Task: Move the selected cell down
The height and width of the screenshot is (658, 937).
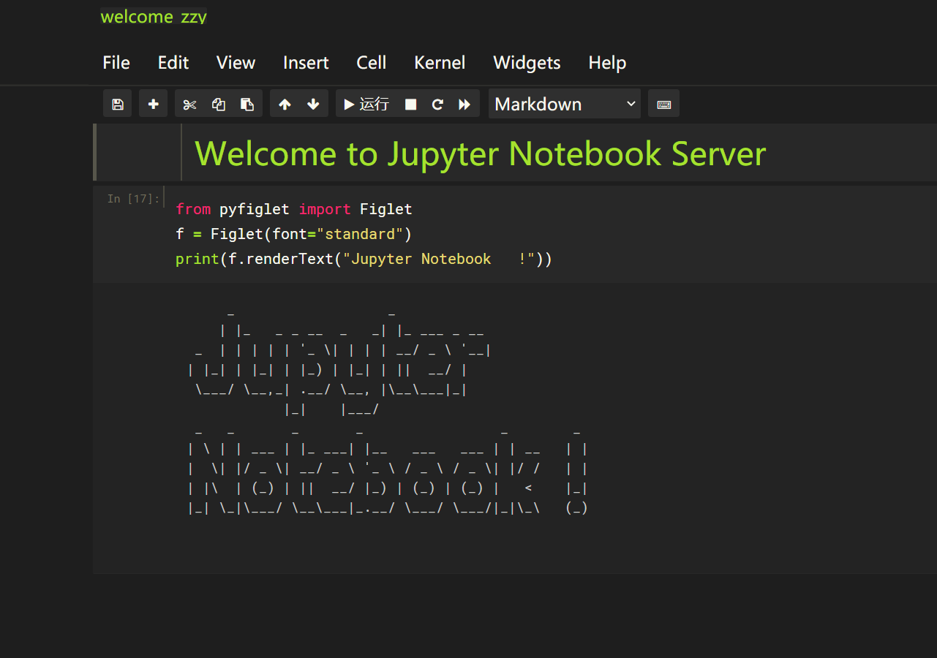Action: pyautogui.click(x=313, y=103)
